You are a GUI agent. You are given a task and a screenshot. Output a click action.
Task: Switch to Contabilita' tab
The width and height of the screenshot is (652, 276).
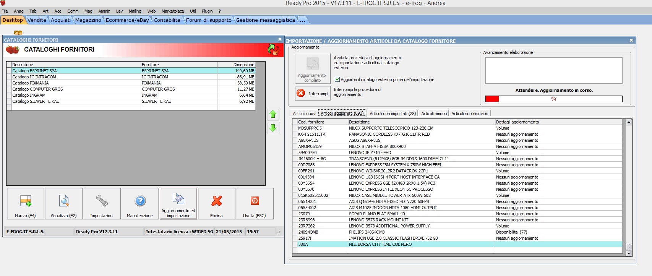coord(167,20)
